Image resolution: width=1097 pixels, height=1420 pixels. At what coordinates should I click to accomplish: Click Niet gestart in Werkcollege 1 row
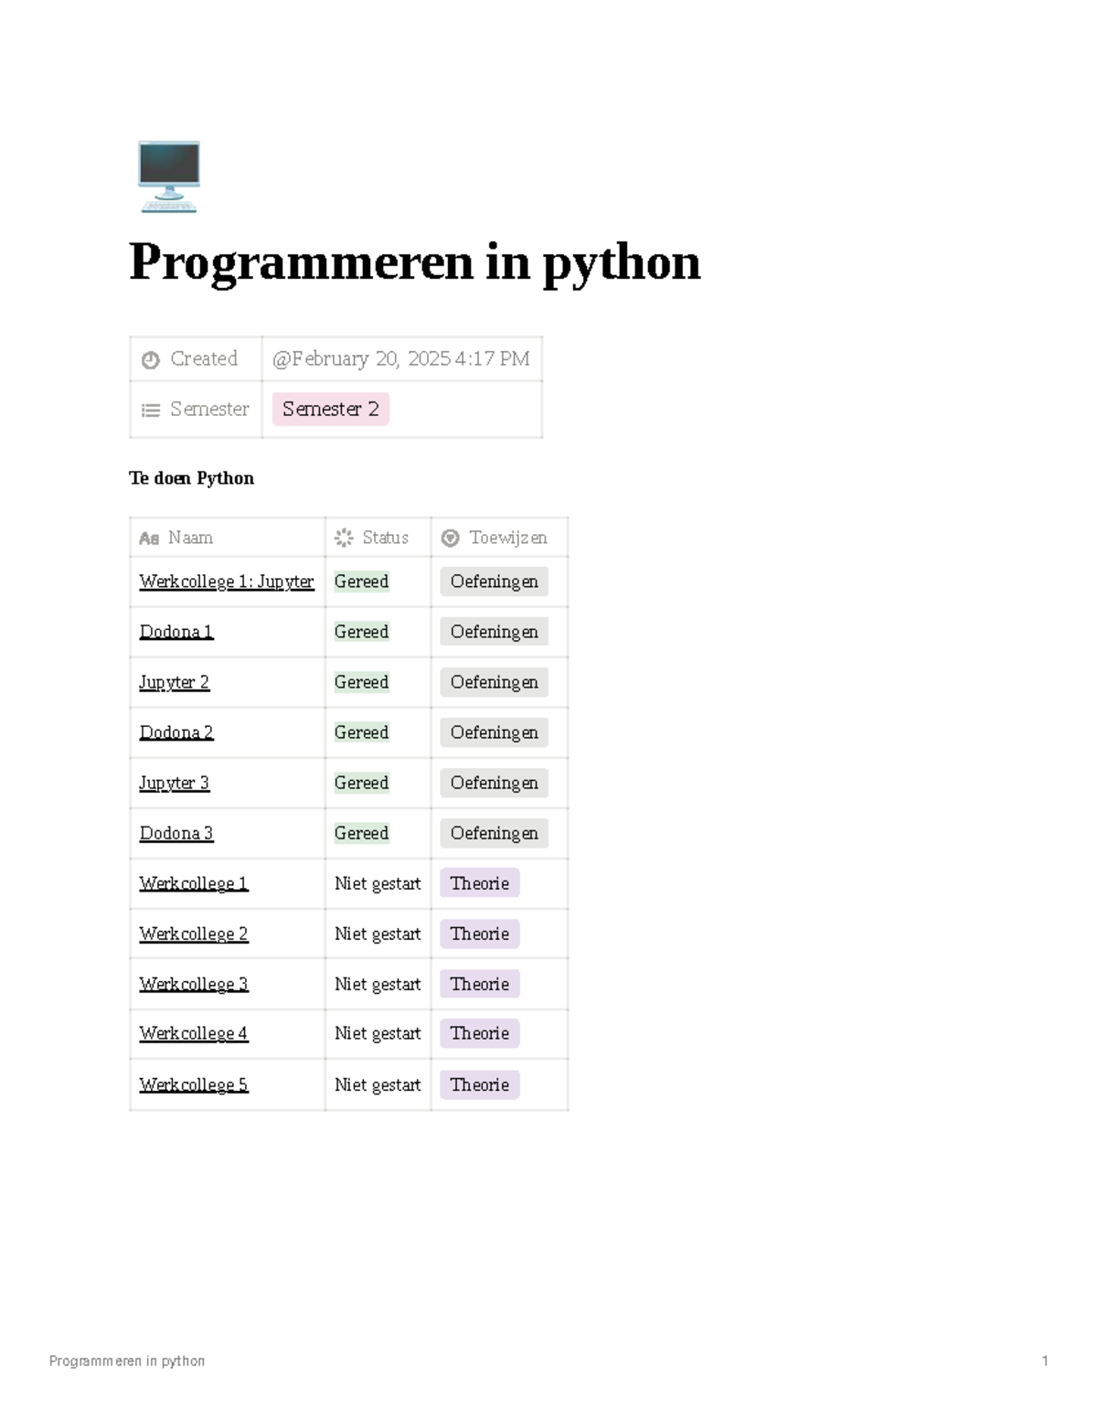click(378, 883)
